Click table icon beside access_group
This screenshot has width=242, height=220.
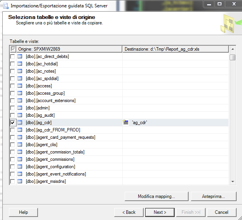coord(20,93)
